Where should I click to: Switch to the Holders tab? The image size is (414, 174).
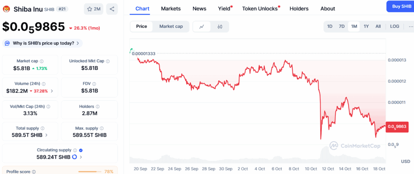[x=299, y=8]
